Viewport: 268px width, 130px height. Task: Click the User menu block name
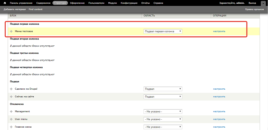(21, 119)
